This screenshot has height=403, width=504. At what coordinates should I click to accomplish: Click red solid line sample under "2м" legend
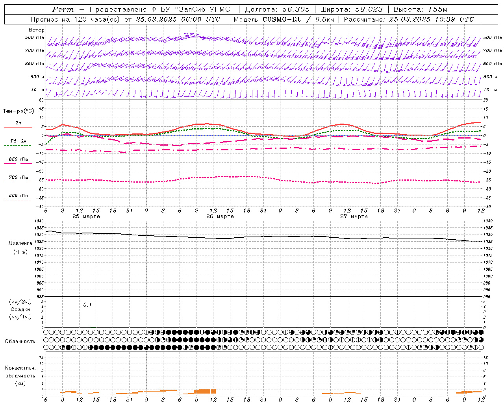[18, 127]
